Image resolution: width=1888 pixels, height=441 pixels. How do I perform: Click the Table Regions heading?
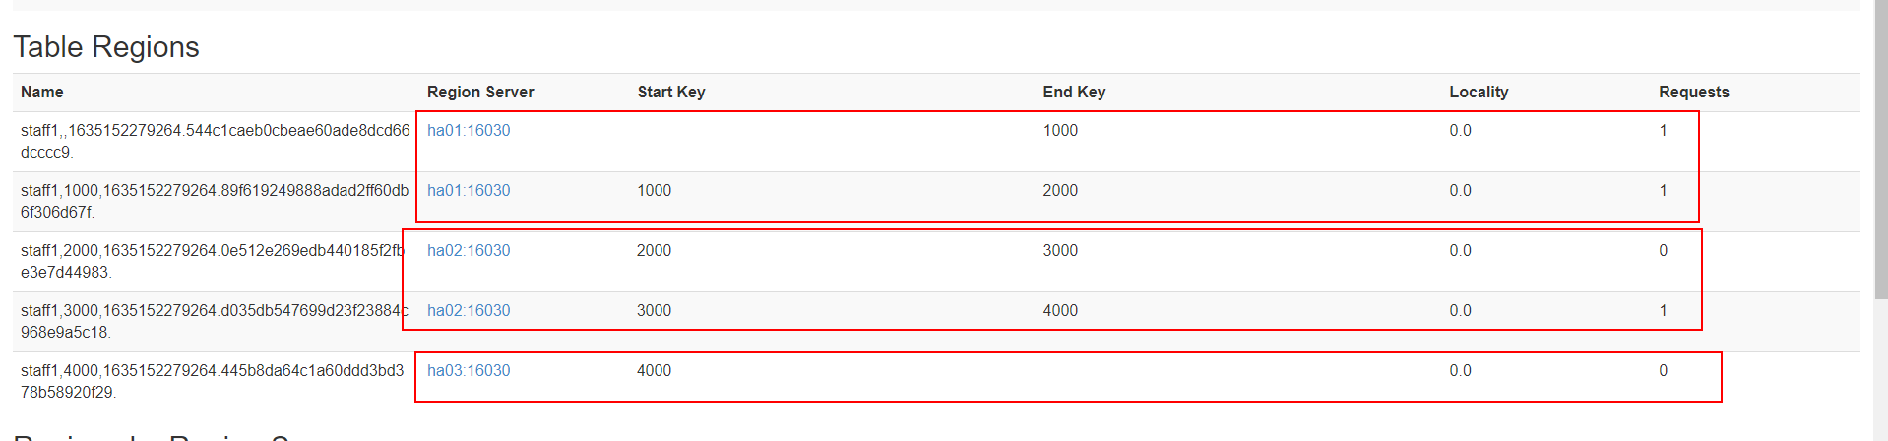(106, 46)
